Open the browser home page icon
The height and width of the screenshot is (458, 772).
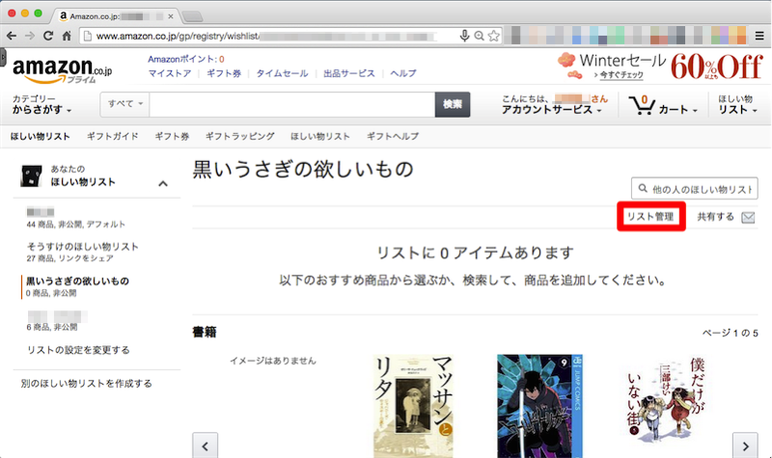click(67, 36)
